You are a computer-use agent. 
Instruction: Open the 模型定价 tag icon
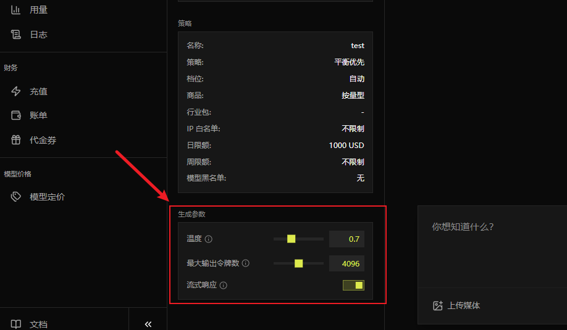coord(15,196)
